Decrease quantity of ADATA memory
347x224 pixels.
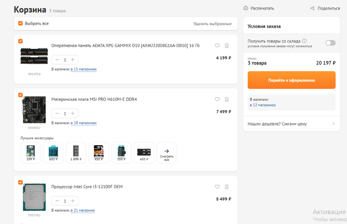coord(57,60)
